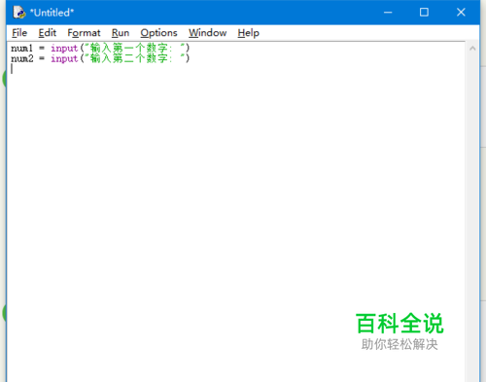Image resolution: width=486 pixels, height=382 pixels.
Task: Close the Untitled editor window
Action: pos(461,13)
